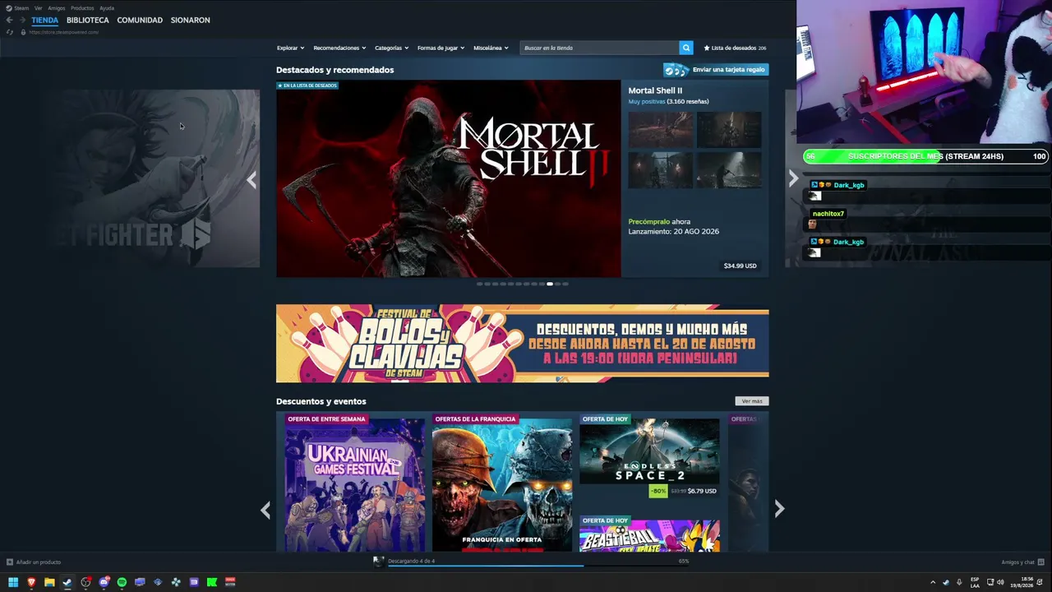Open the Ver menu
This screenshot has height=592, width=1052.
[38, 8]
